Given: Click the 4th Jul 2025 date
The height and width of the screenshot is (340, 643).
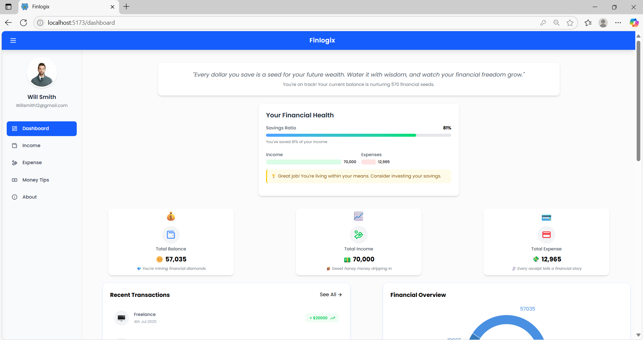Looking at the screenshot, I should [x=145, y=322].
